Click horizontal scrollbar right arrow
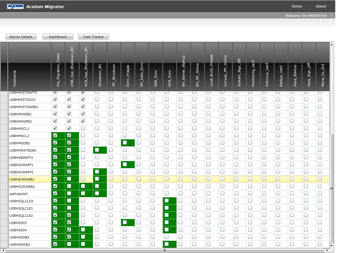Screen dimensions: 337x253 click(327, 250)
